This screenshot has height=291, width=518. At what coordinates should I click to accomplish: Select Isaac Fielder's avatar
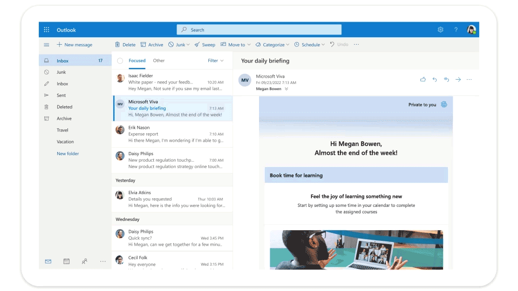coord(120,78)
